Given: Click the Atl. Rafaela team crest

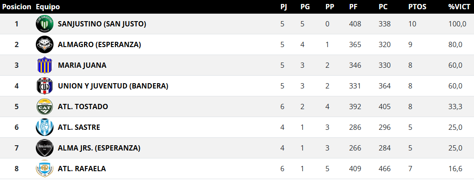Looking at the screenshot, I should tap(45, 169).
